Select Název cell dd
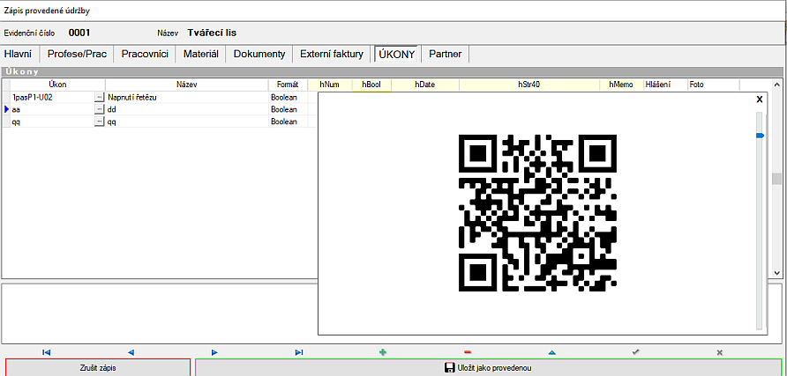The image size is (787, 376). click(187, 109)
